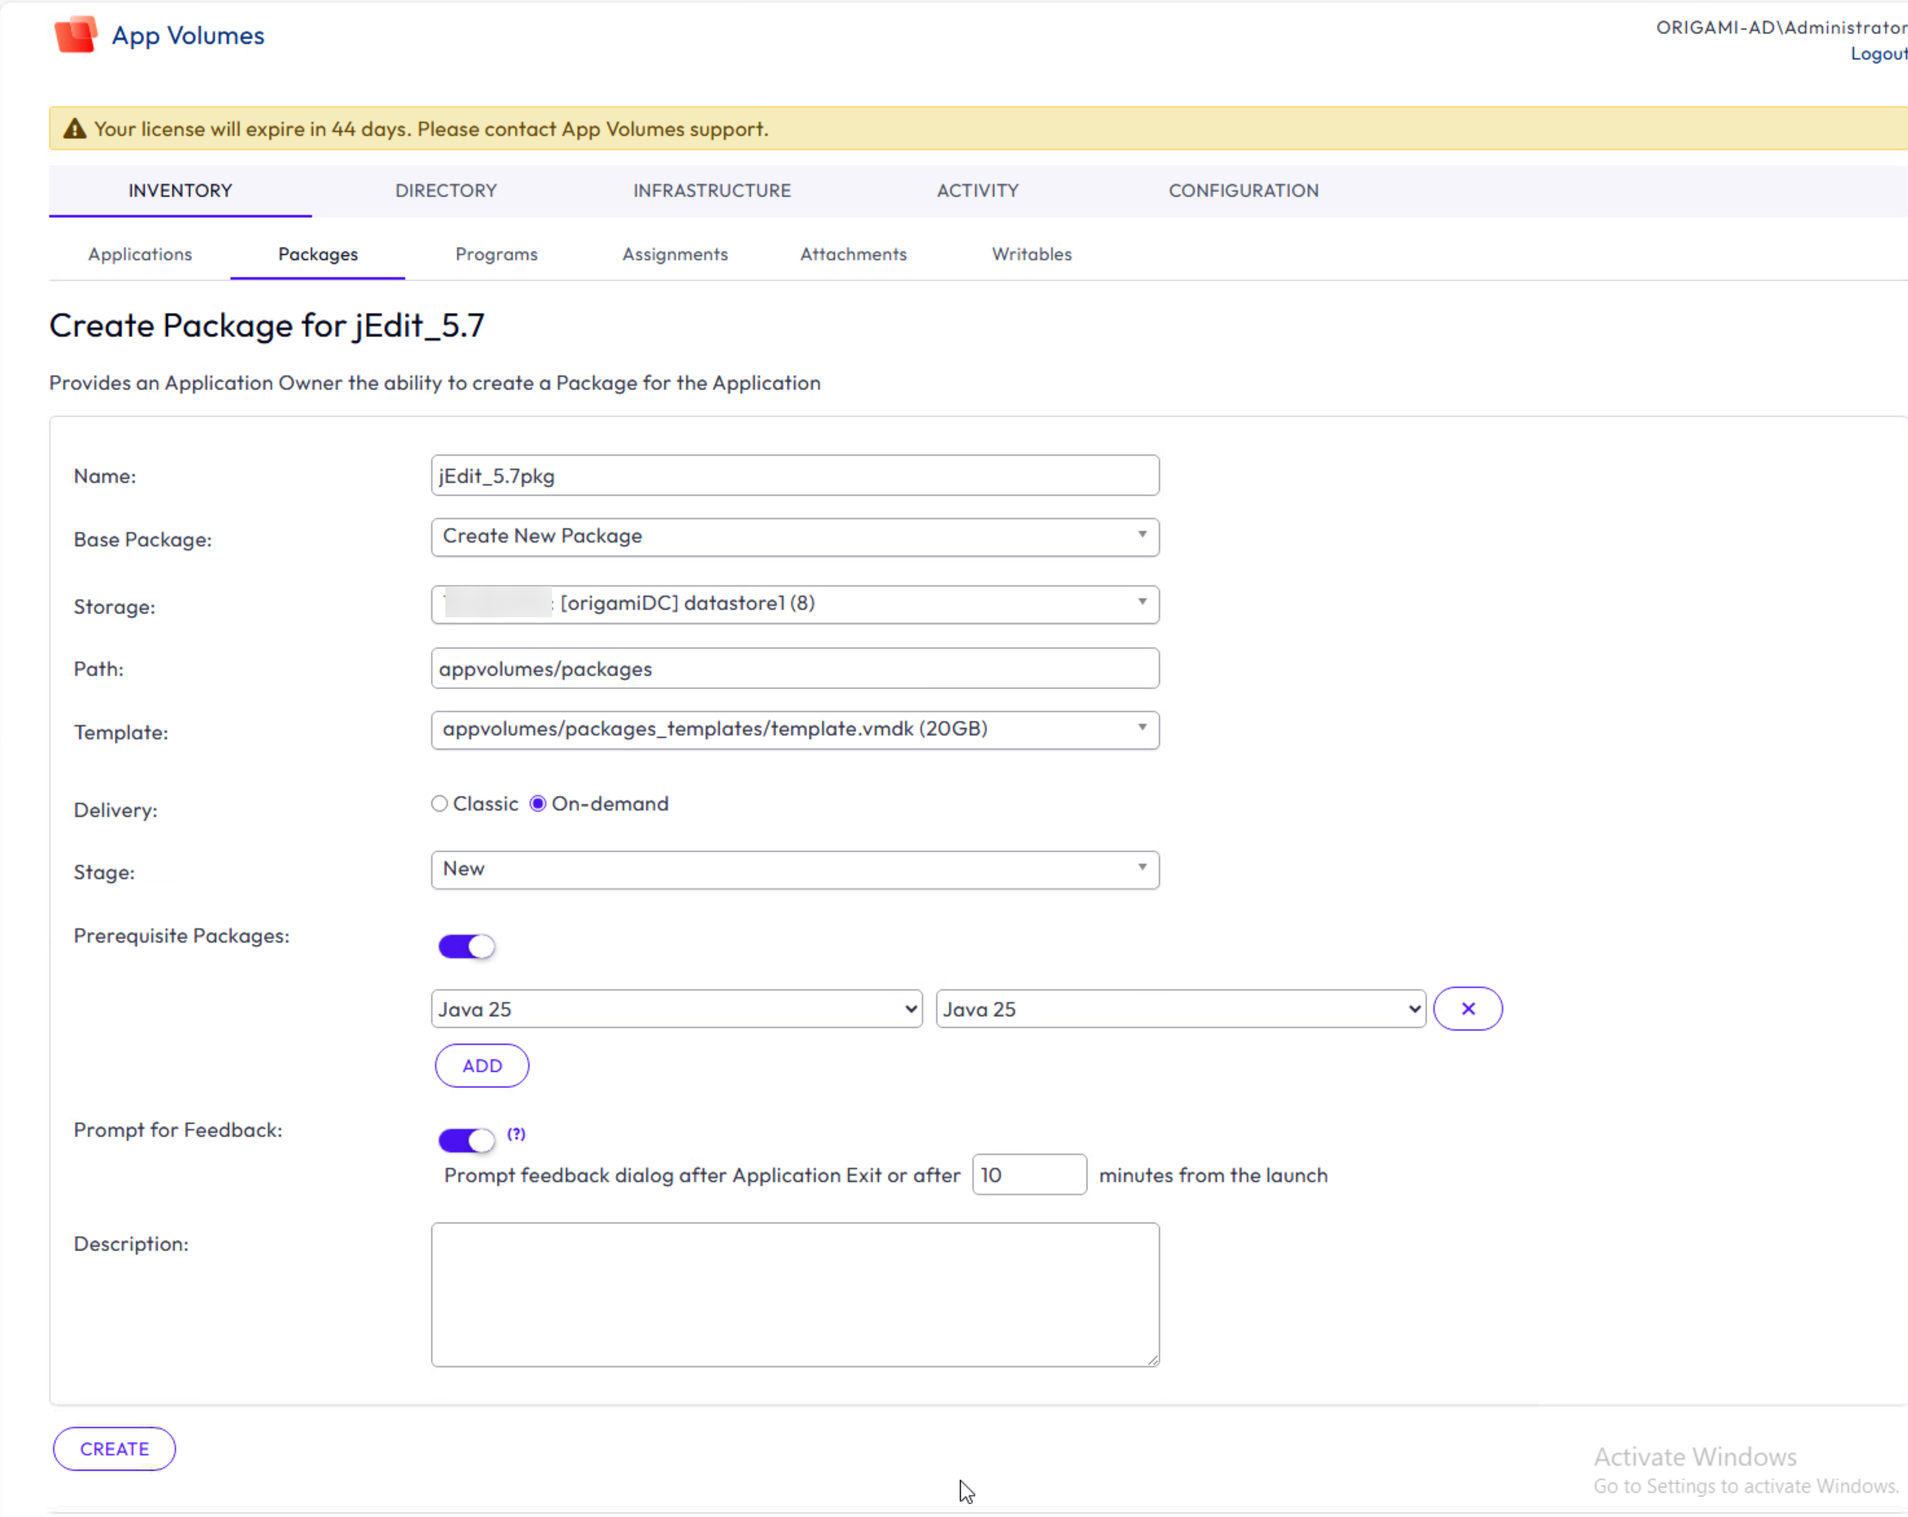This screenshot has height=1517, width=1908.
Task: Open the first Java 25 application dropdown
Action: point(676,1009)
